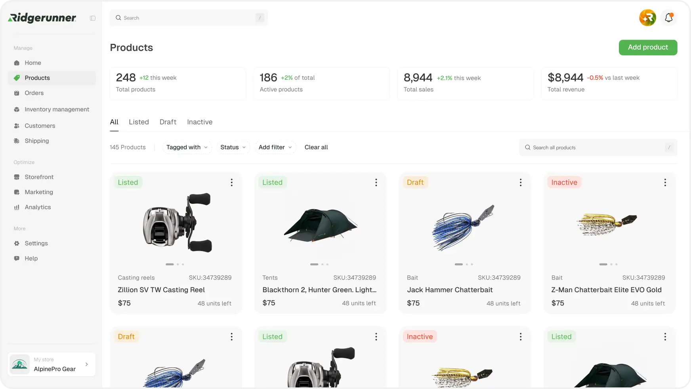This screenshot has width=691, height=389.
Task: Focus the top Search field
Action: point(189,18)
